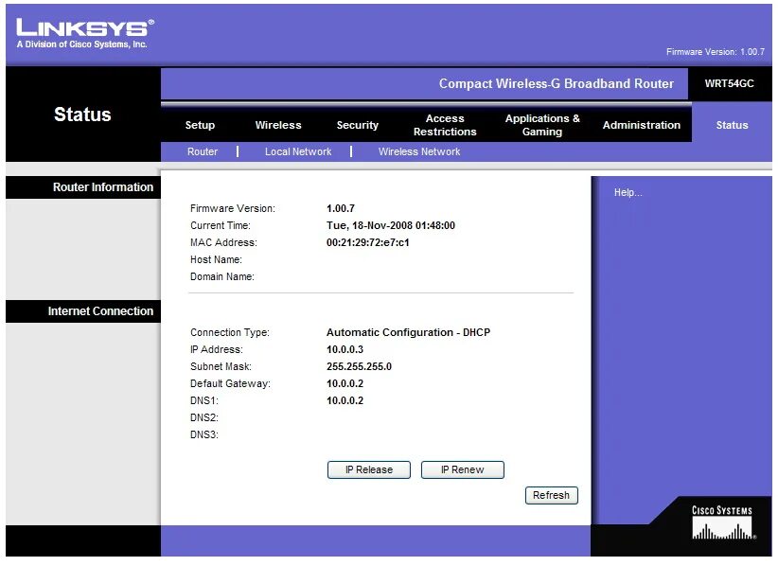Screen dimensions: 778x566
Task: View Local Network status sub-tab
Action: [x=298, y=151]
